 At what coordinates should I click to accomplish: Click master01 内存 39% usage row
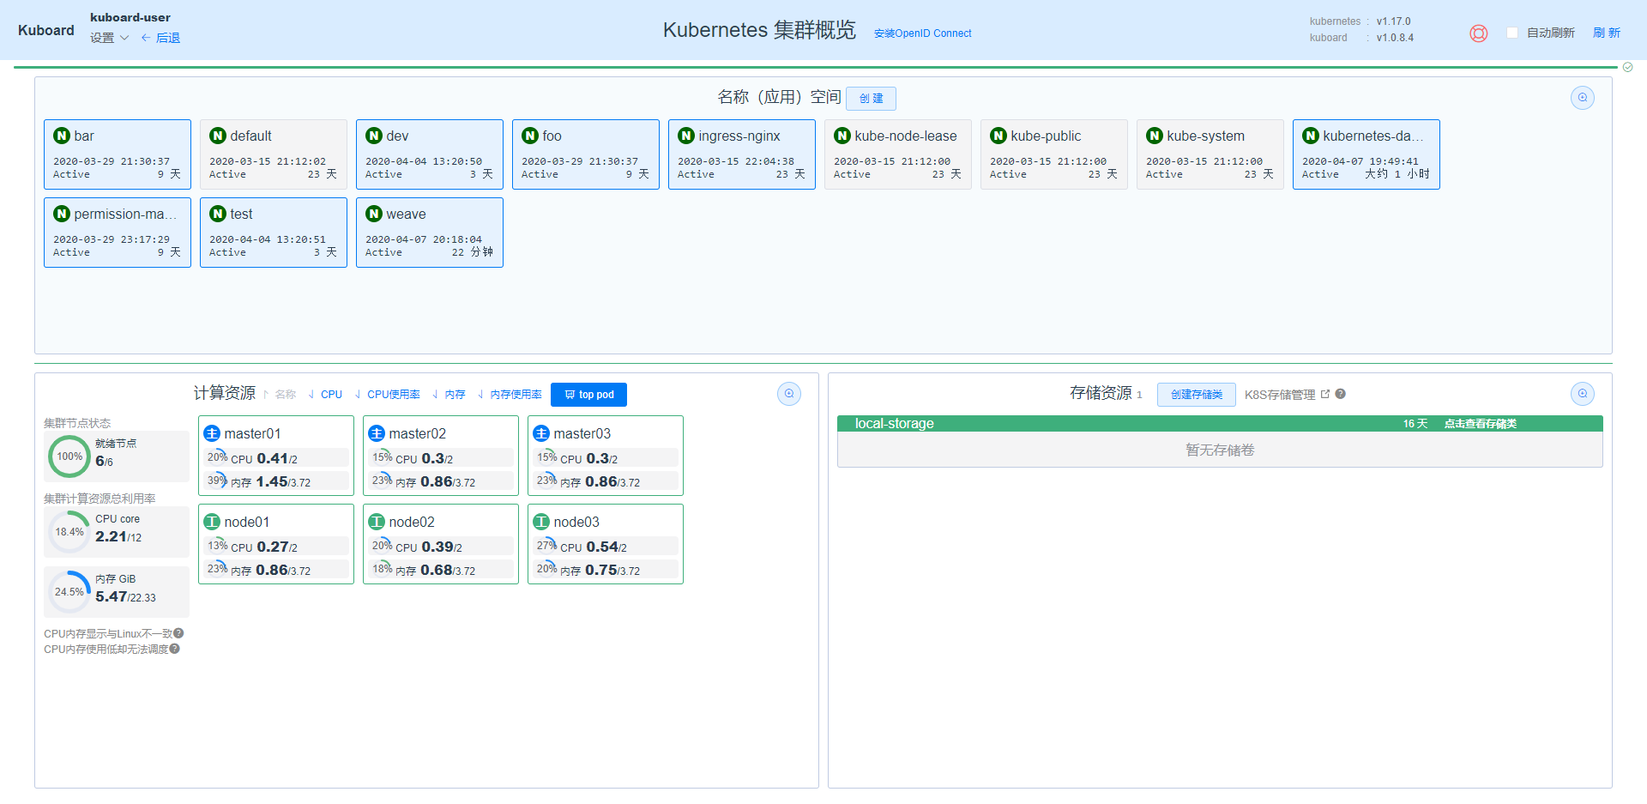pos(276,481)
